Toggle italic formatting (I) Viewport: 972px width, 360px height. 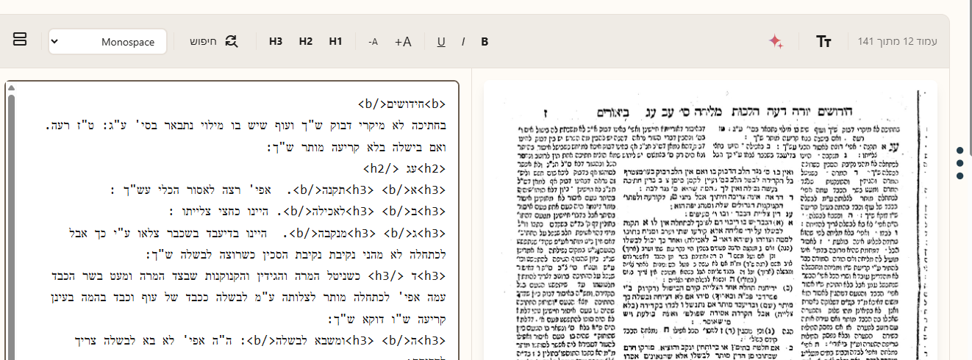point(463,42)
